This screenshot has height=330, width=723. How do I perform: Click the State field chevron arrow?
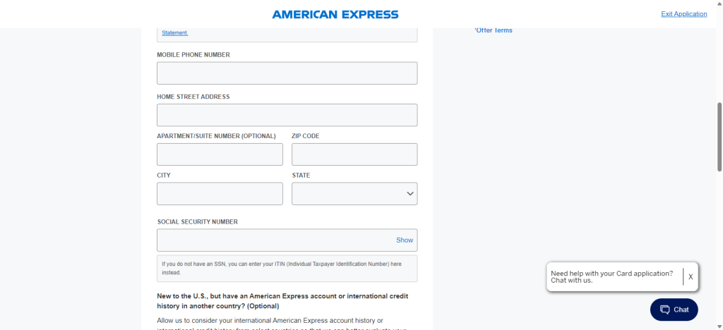(x=410, y=194)
